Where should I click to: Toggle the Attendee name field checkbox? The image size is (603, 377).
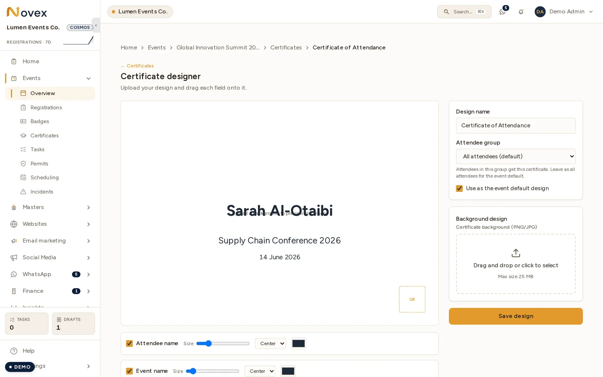pos(129,343)
